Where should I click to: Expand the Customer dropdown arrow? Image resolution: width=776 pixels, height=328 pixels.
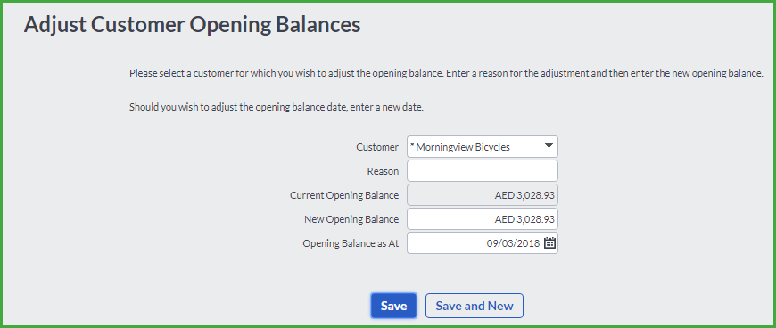[x=548, y=146]
